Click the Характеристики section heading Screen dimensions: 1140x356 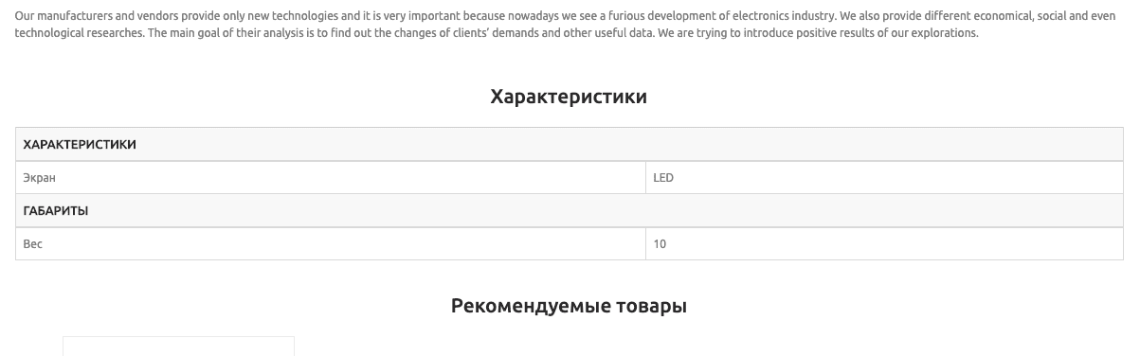[x=569, y=97]
